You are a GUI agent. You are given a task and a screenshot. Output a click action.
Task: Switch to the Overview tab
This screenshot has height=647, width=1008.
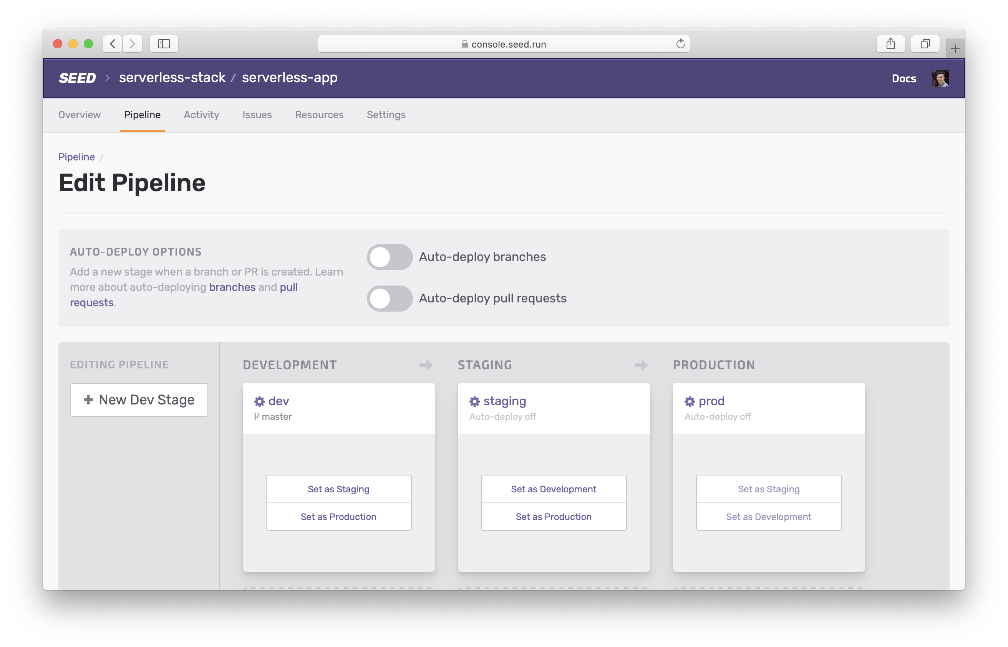[80, 115]
